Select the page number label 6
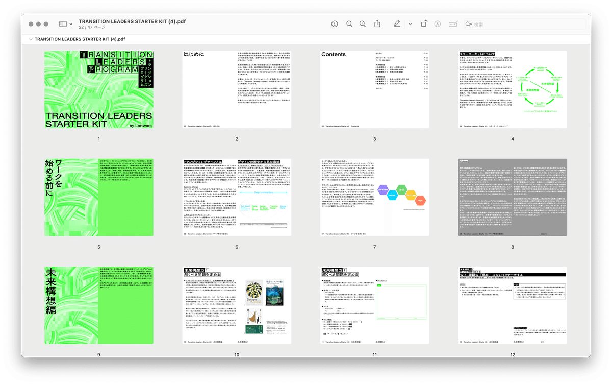 [237, 247]
